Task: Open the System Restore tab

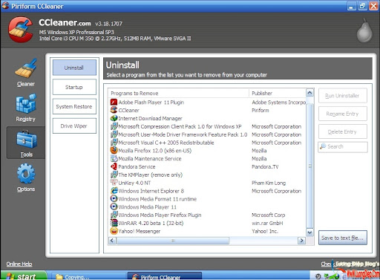Action: (74, 106)
